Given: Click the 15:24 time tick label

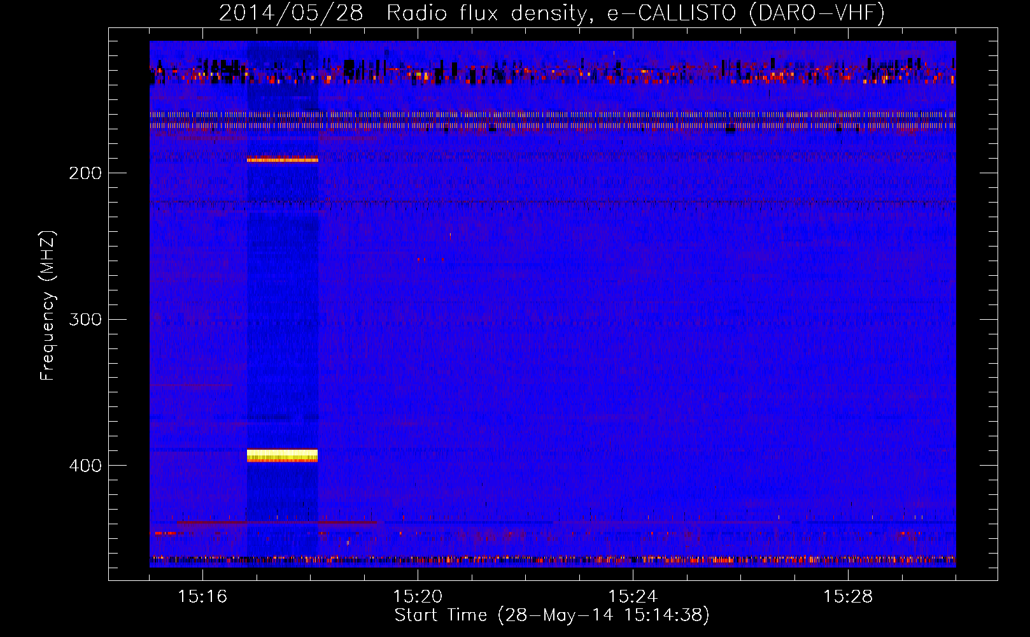Looking at the screenshot, I should [633, 596].
